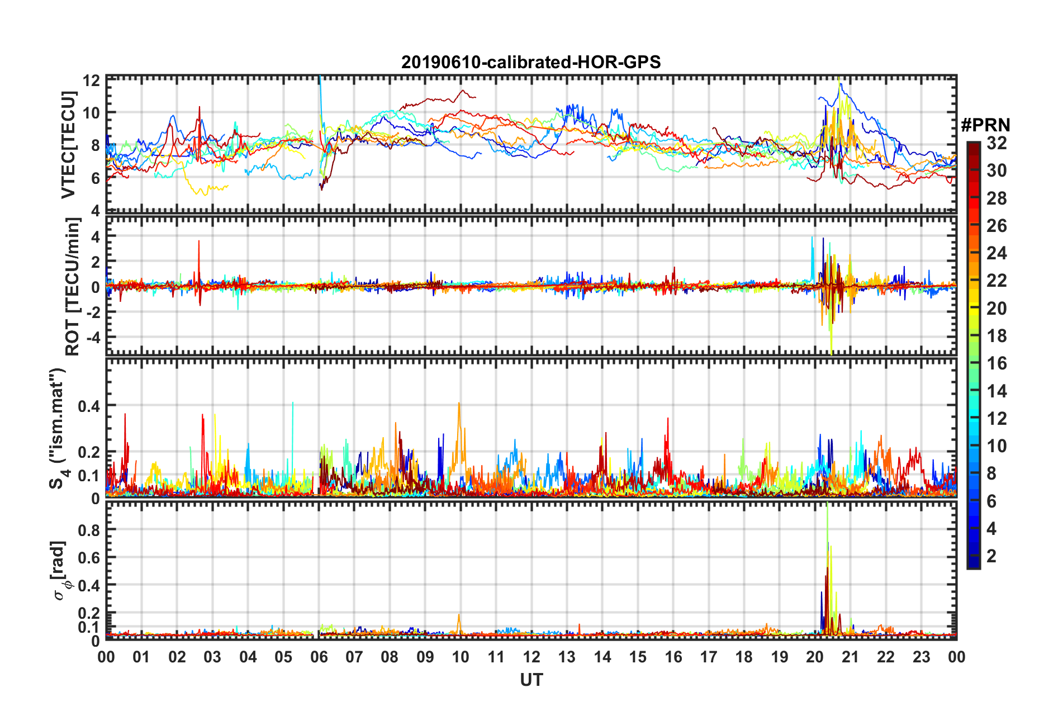Image resolution: width=1063 pixels, height=711 pixels.
Task: Click the PRN colorbar strip
Action: [974, 355]
